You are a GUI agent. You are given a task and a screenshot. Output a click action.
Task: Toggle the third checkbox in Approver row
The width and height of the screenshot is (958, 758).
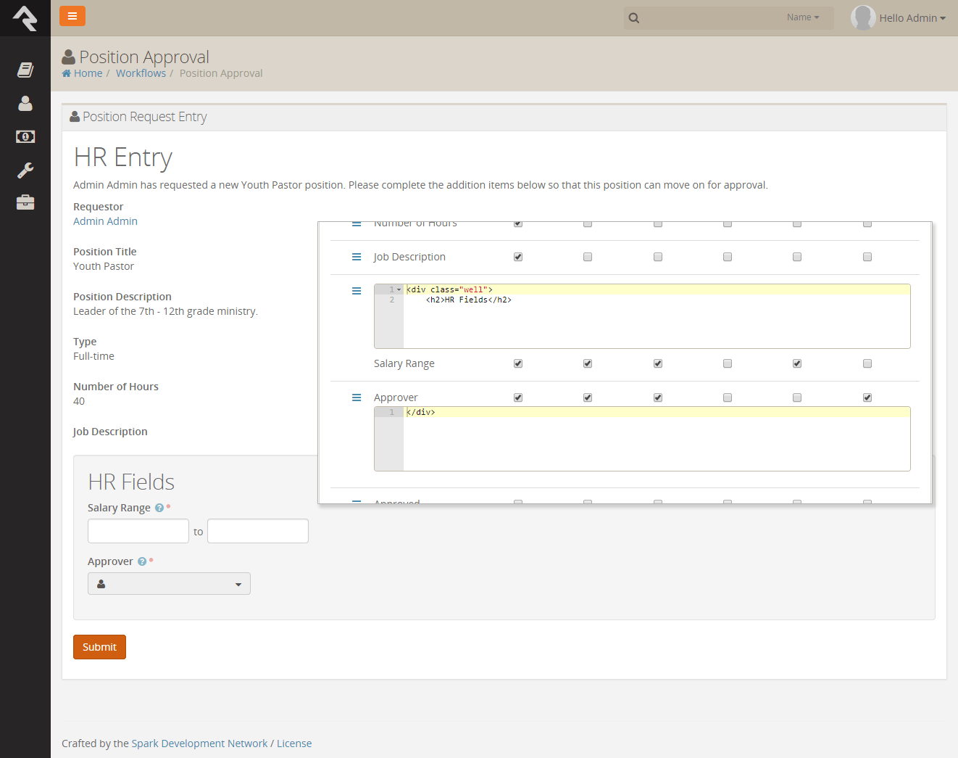click(658, 397)
